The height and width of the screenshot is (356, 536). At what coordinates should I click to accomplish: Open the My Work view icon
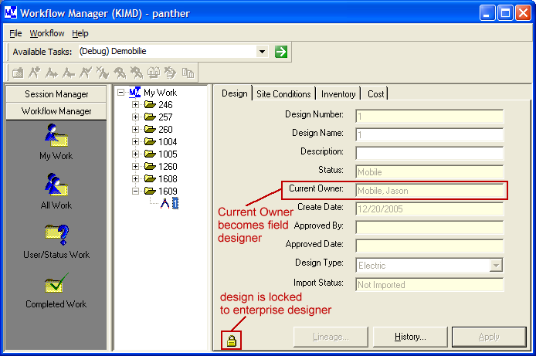(56, 136)
